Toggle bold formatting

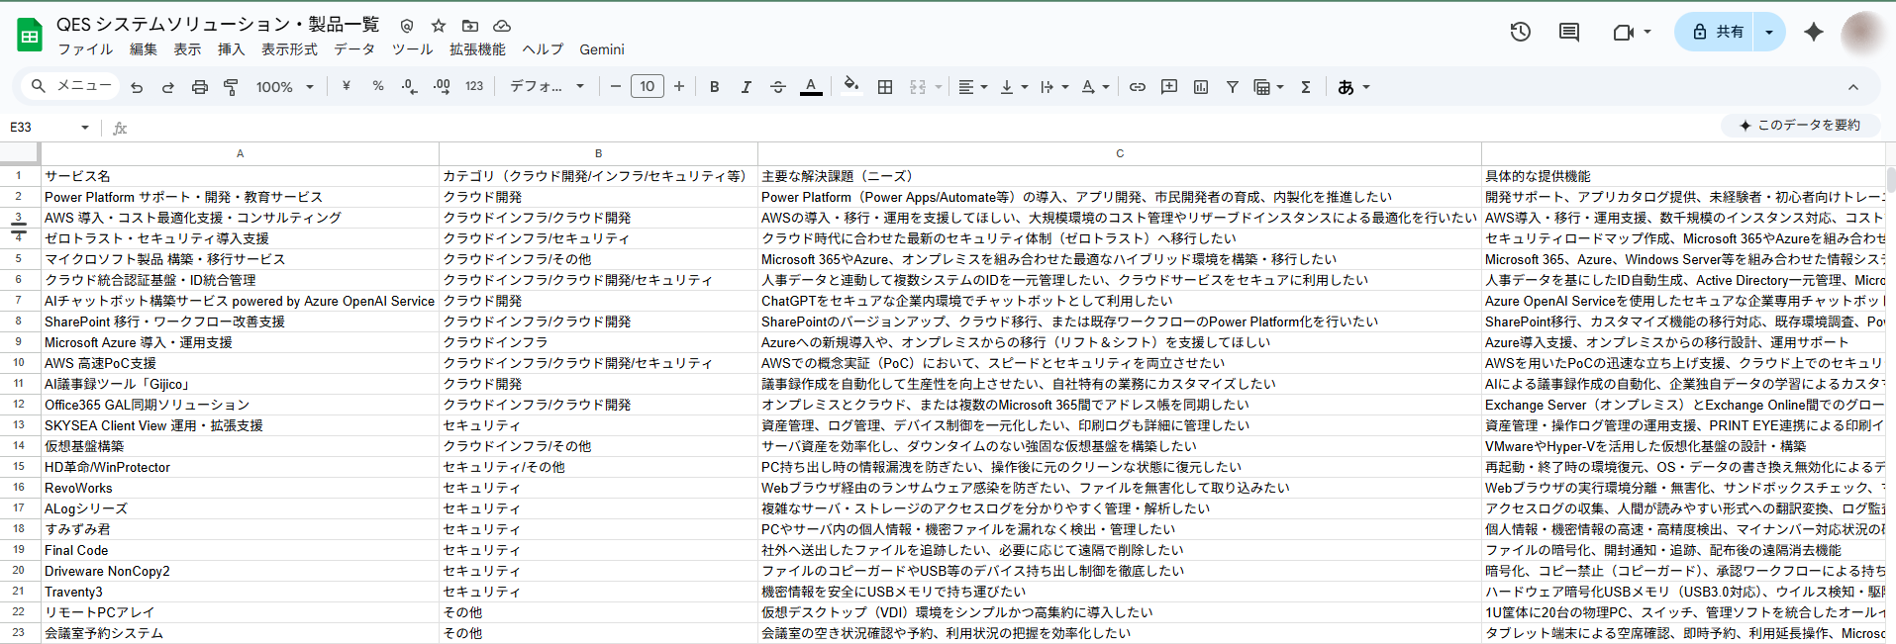coord(714,87)
